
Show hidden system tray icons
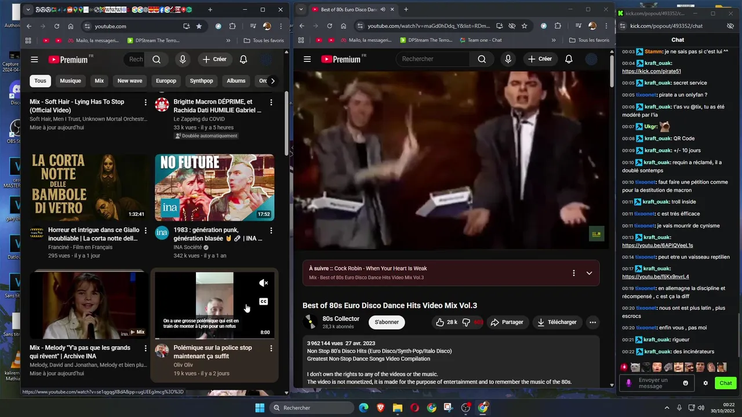(x=667, y=408)
